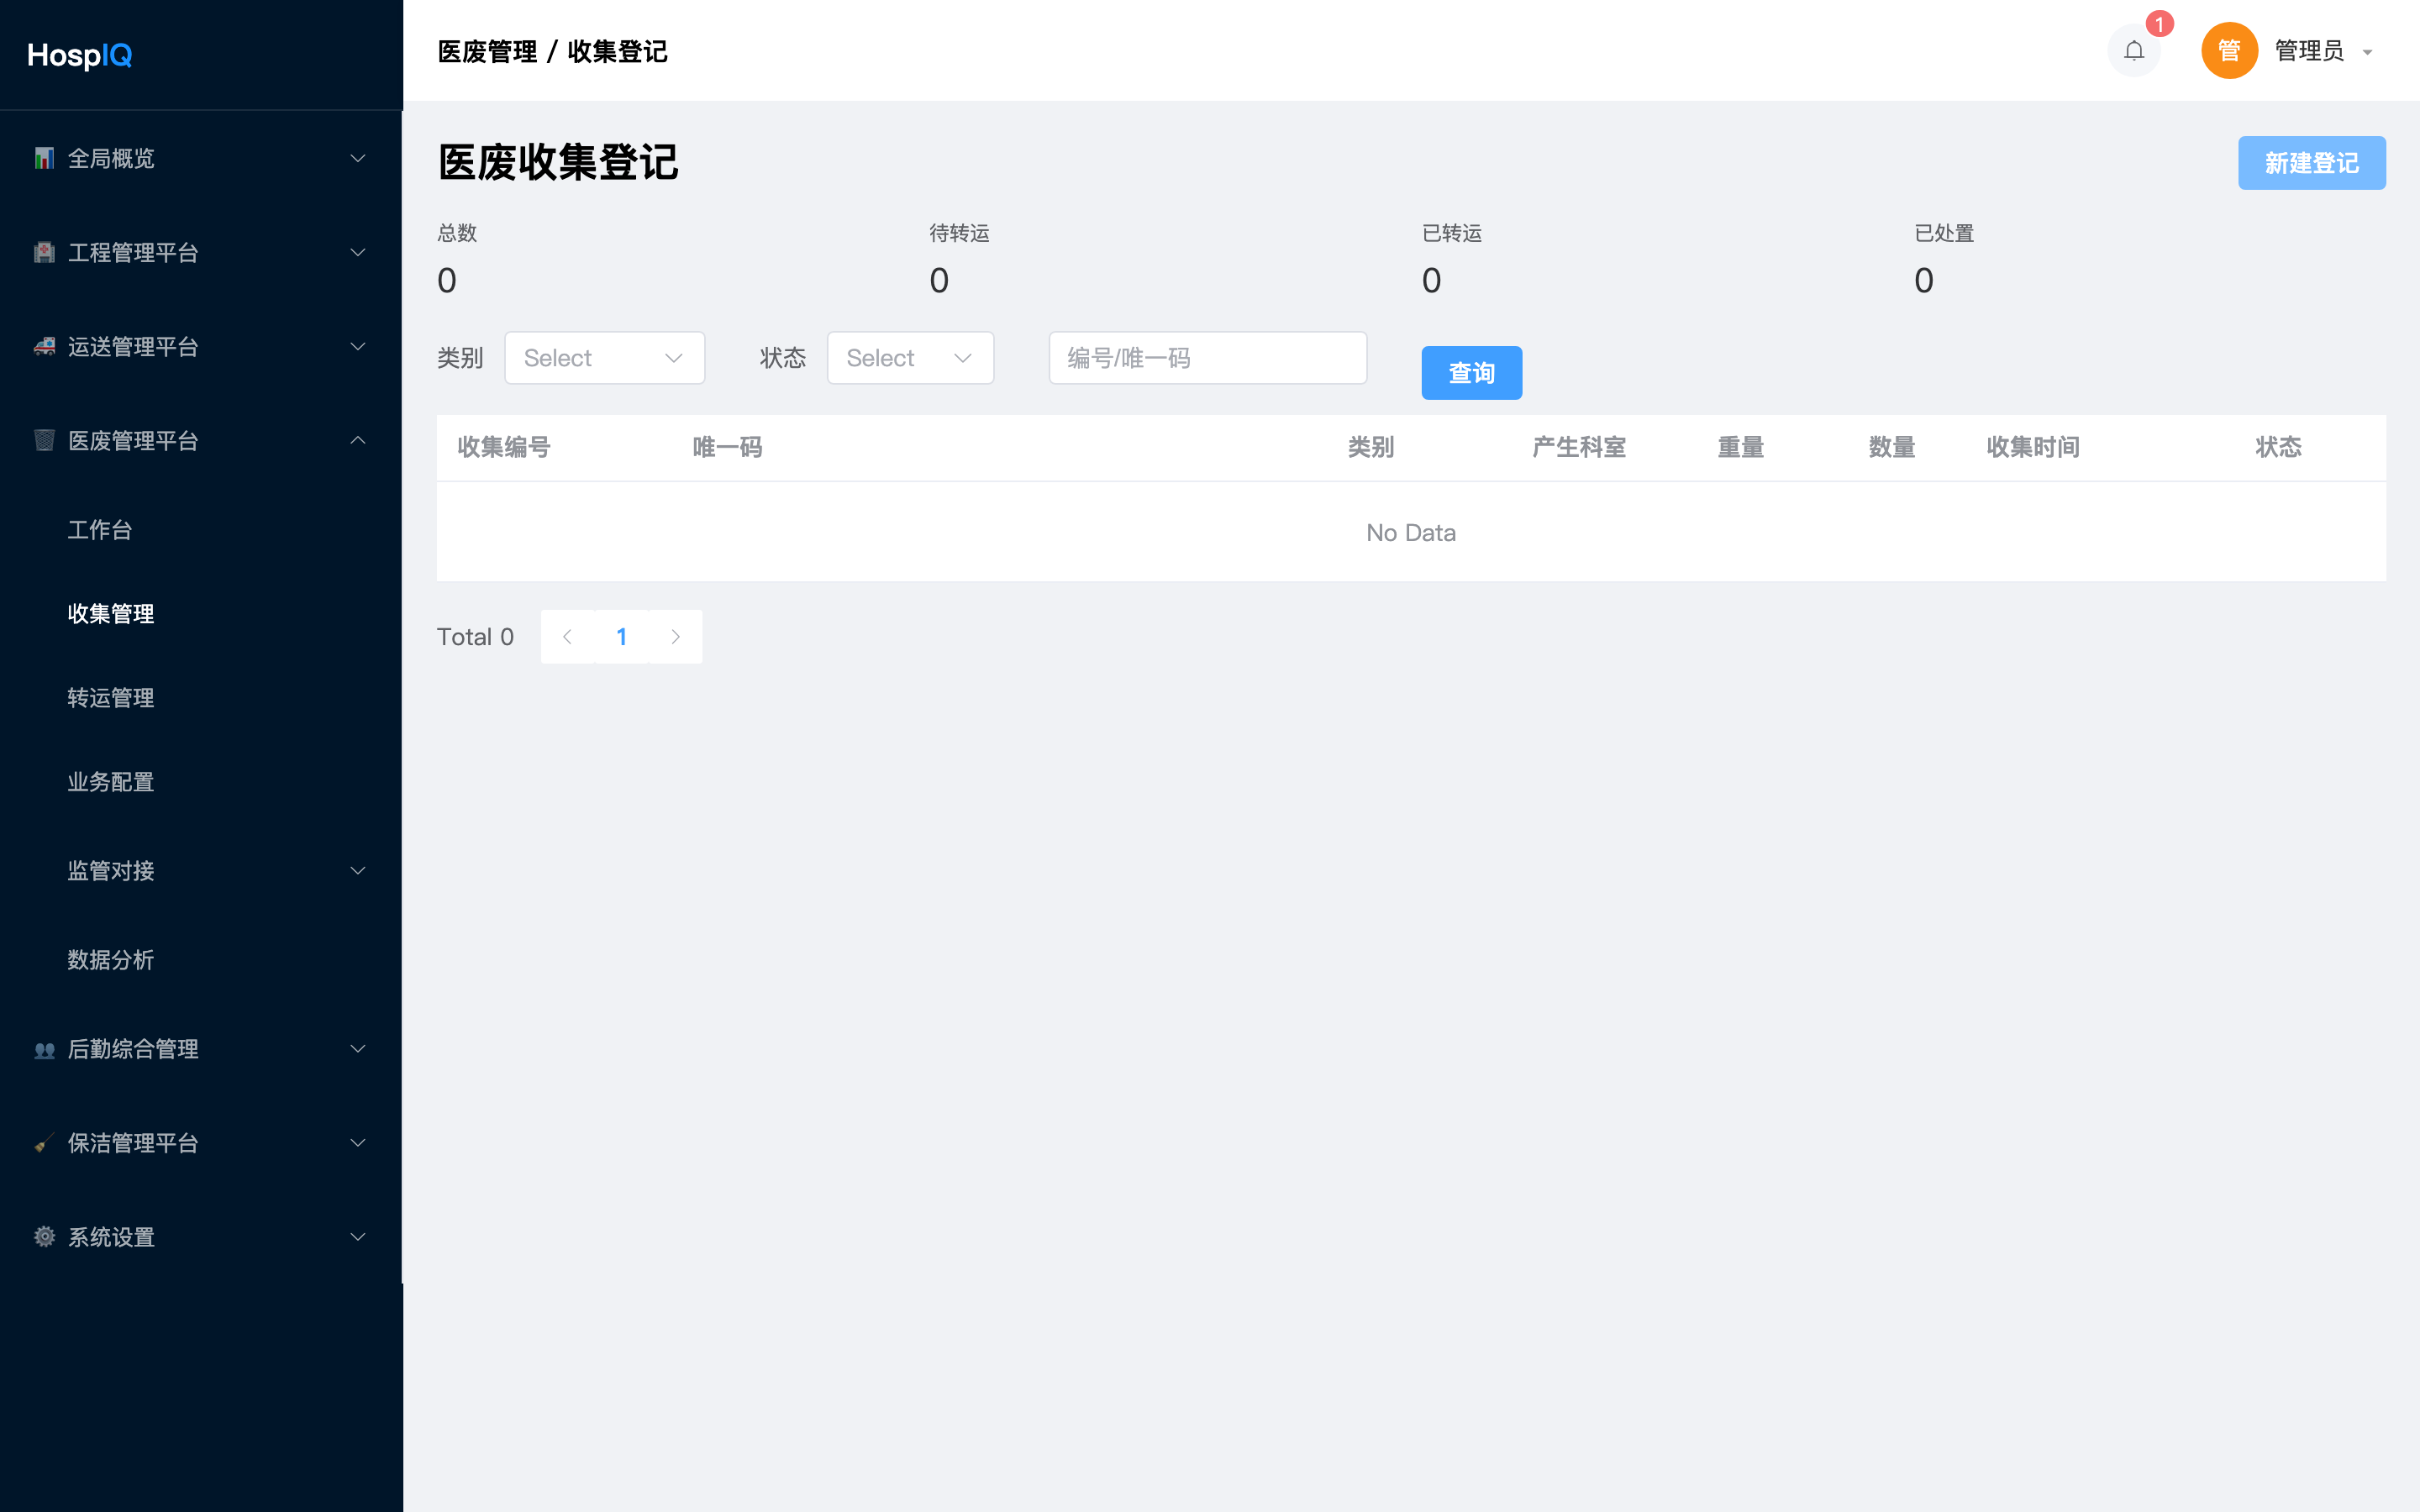This screenshot has height=1512, width=2420.
Task: Click the 编号/唯一码 input field
Action: point(1207,358)
